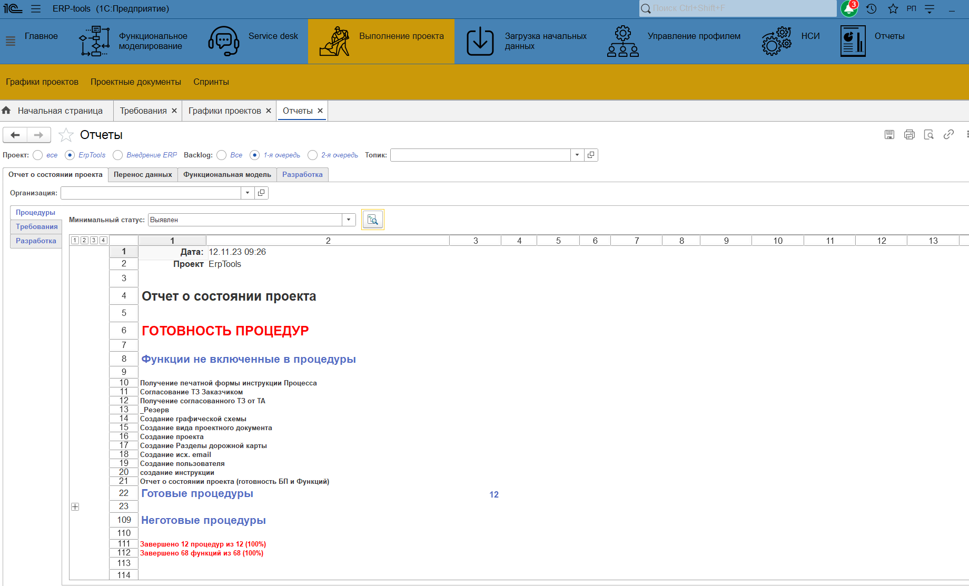Image resolution: width=969 pixels, height=586 pixels.
Task: Switch to Графики проектов open tab
Action: coord(225,111)
